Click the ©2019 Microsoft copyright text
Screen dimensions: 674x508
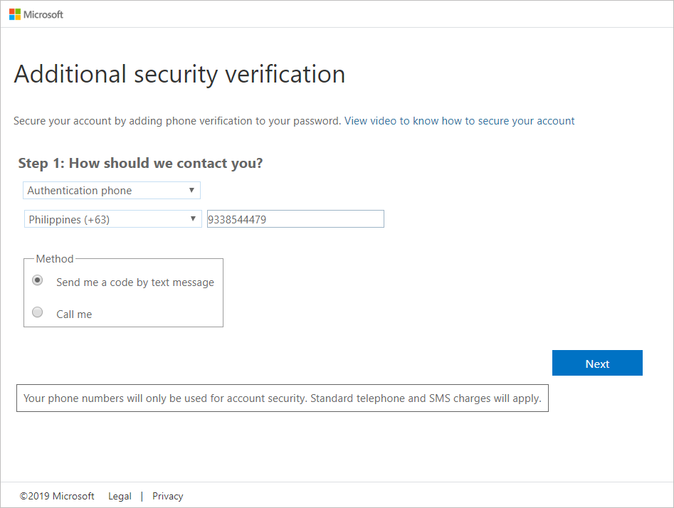tap(57, 496)
